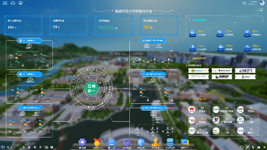267x150 pixels.
Task: Click the pencil ruler icon at bottom right
Action: pyautogui.click(x=248, y=147)
